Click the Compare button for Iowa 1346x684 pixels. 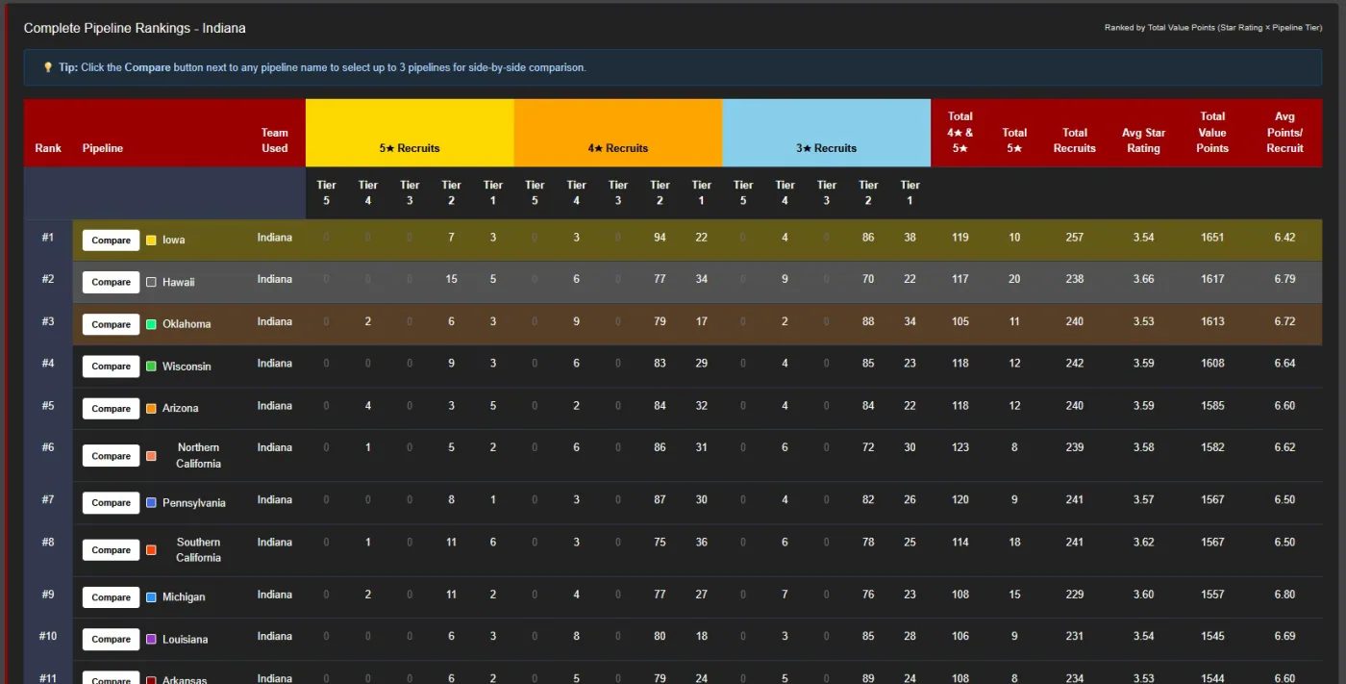(x=111, y=241)
